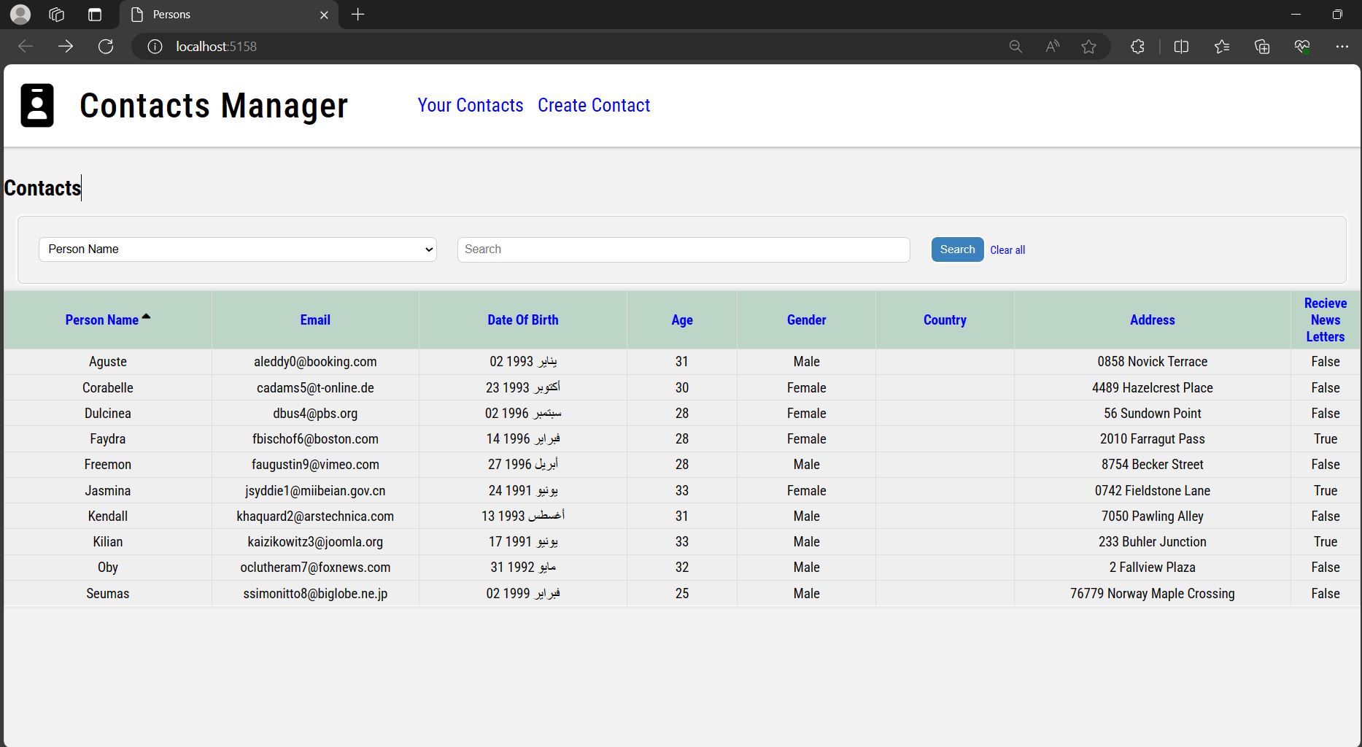Open the Person Name filter dropdown
The height and width of the screenshot is (747, 1362).
[237, 249]
